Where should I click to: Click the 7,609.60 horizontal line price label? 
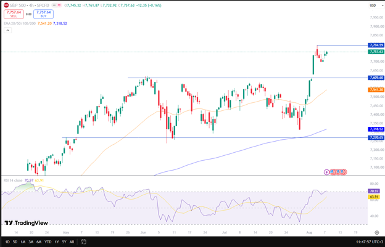[376, 78]
